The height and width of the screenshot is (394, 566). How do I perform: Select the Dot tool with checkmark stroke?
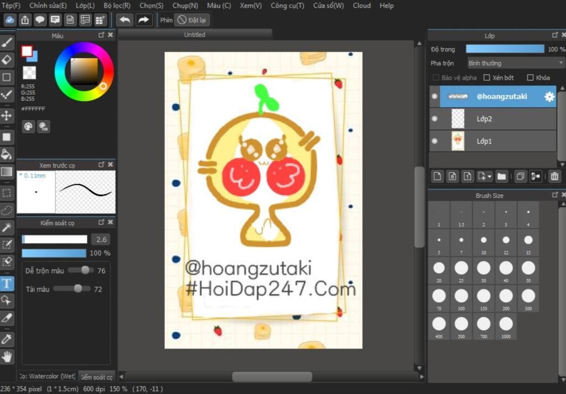[7, 94]
